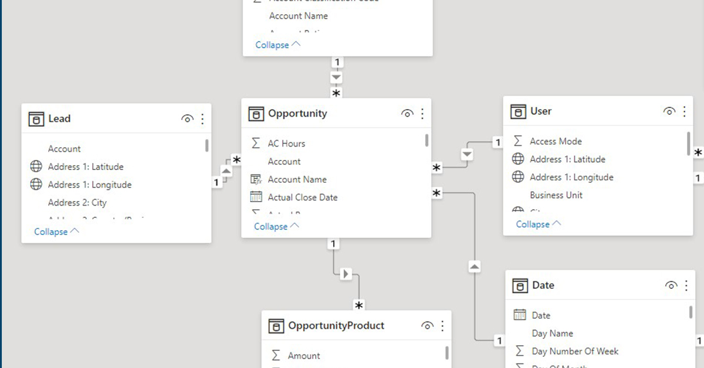
Task: Toggle visibility of the Lead table
Action: click(x=187, y=118)
